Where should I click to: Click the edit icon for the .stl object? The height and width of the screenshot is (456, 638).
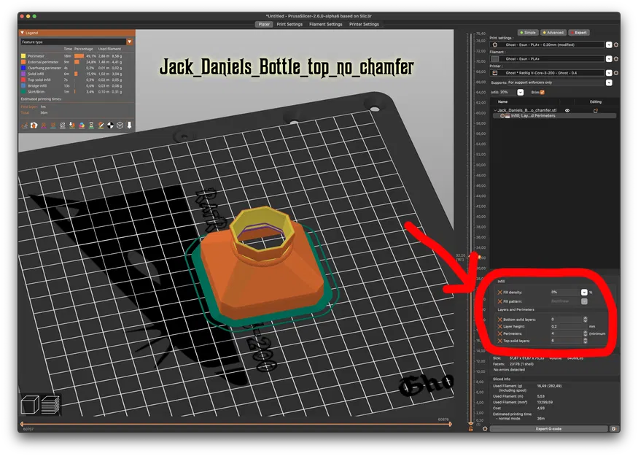click(596, 110)
